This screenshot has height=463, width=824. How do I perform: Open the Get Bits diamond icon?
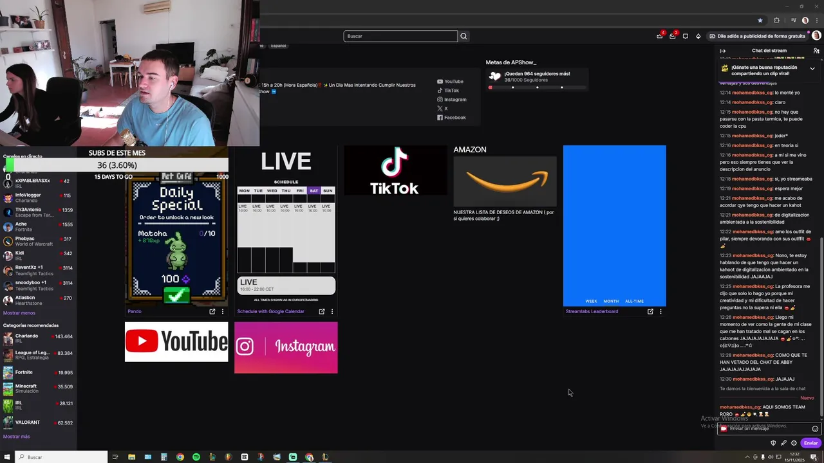(x=698, y=36)
